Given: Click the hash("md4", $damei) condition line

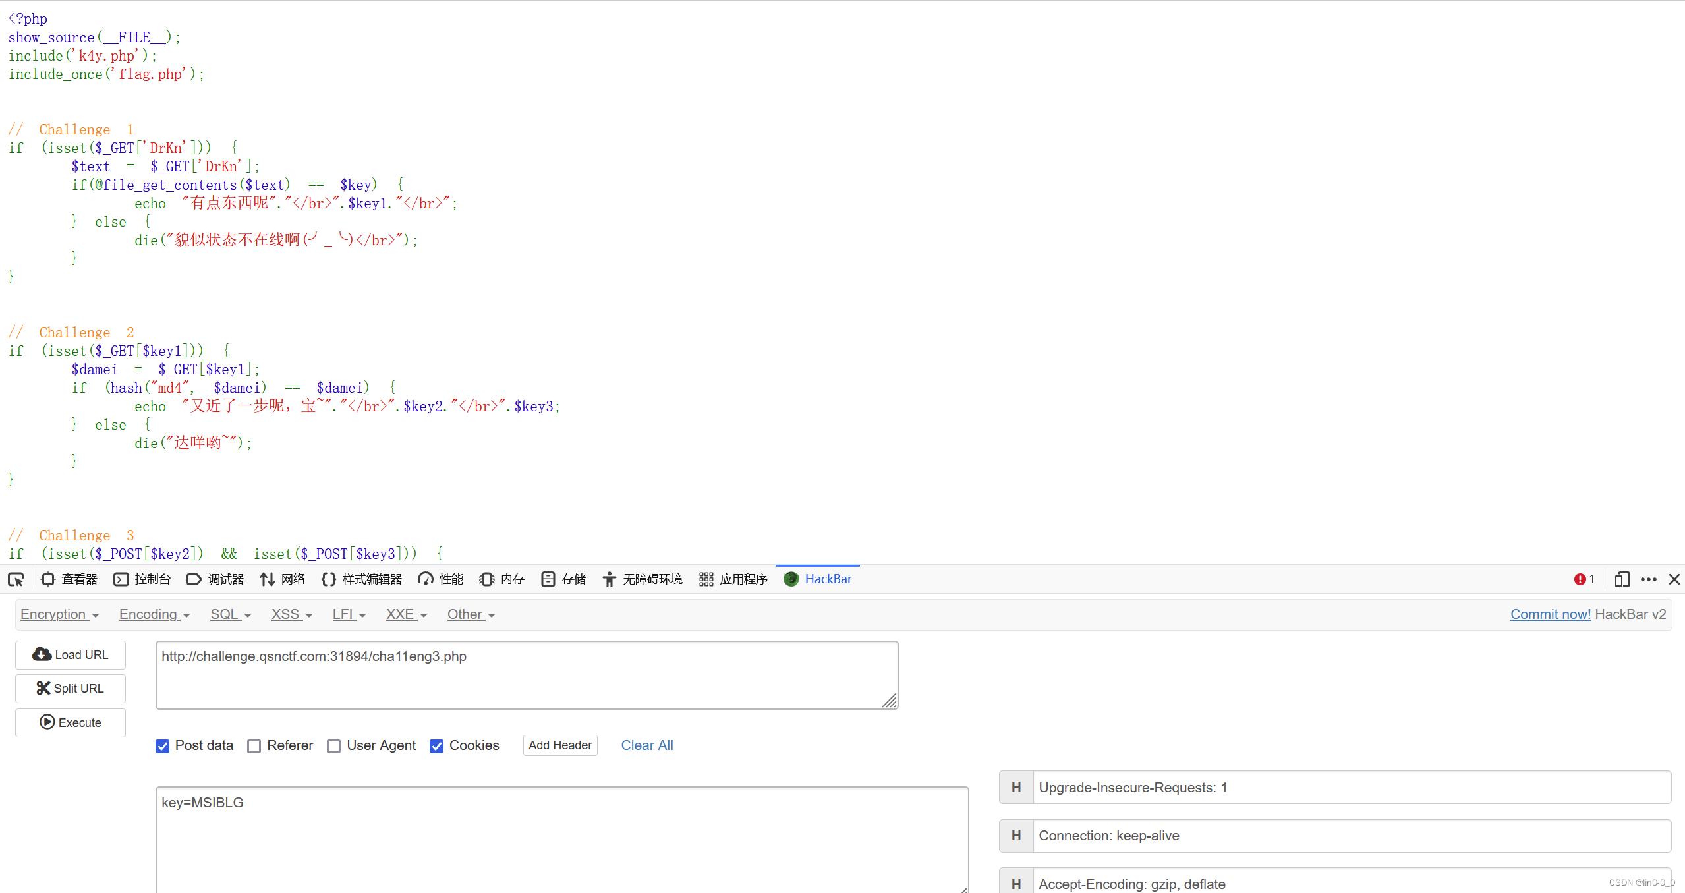Looking at the screenshot, I should [x=234, y=388].
